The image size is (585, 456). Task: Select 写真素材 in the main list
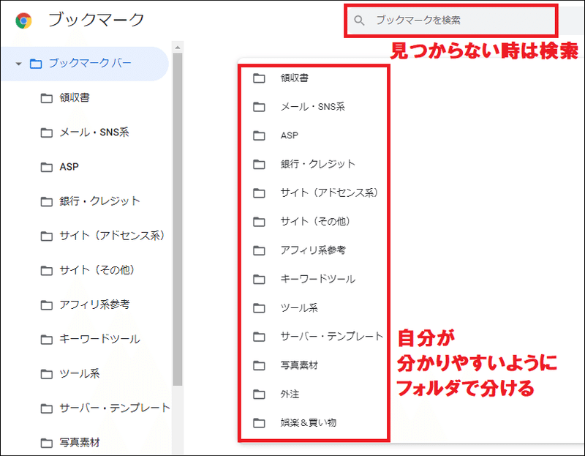(x=299, y=365)
